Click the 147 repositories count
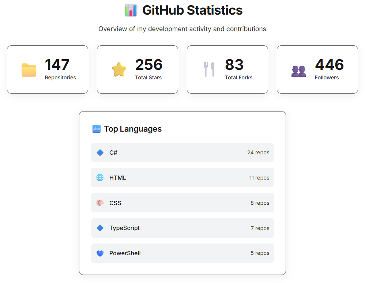365x283 pixels. 57,64
